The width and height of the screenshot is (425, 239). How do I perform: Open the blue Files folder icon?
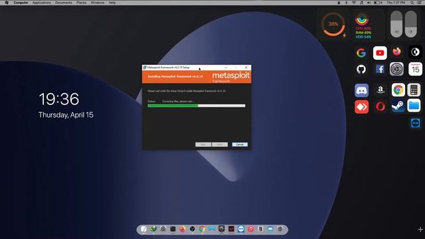414,106
